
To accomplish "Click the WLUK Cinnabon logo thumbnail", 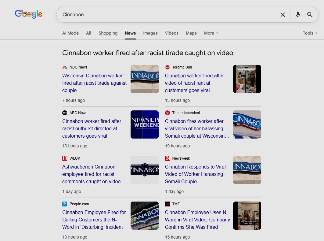I will tap(144, 170).
